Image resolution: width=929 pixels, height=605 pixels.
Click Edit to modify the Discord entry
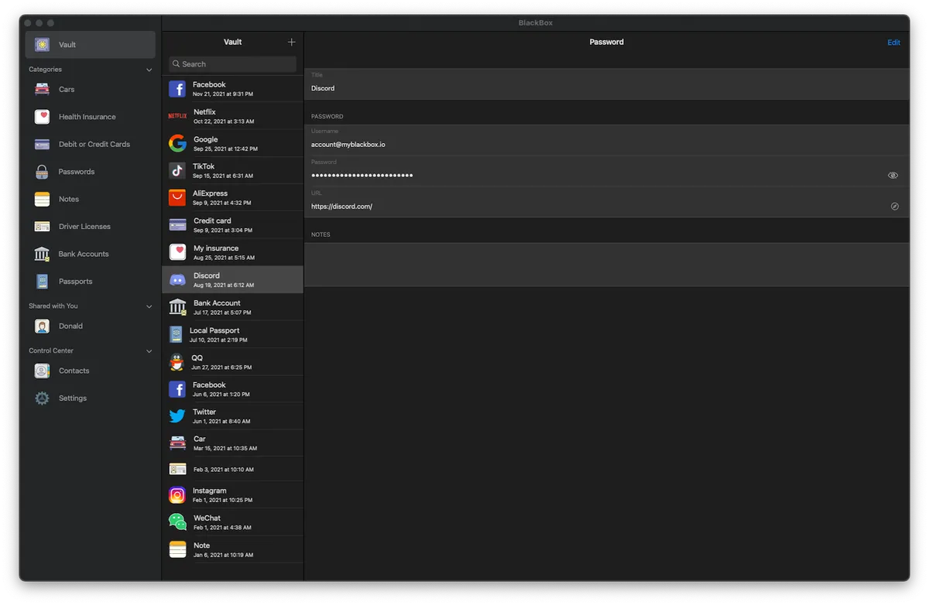(893, 43)
